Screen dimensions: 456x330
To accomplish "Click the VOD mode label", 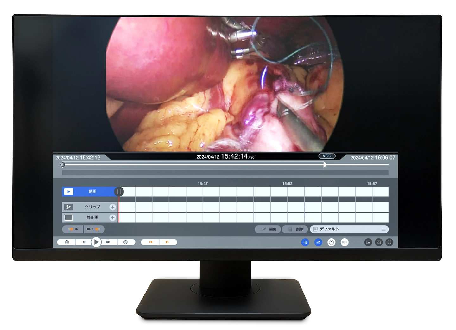I will (327, 156).
